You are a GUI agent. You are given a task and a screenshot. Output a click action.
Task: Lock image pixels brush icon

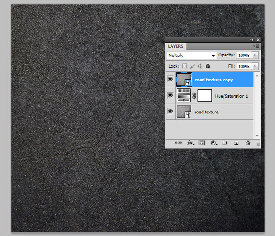point(192,66)
